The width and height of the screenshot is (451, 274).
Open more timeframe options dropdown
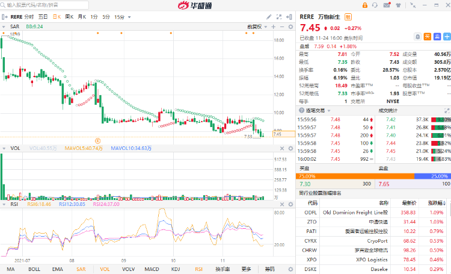coord(129,17)
